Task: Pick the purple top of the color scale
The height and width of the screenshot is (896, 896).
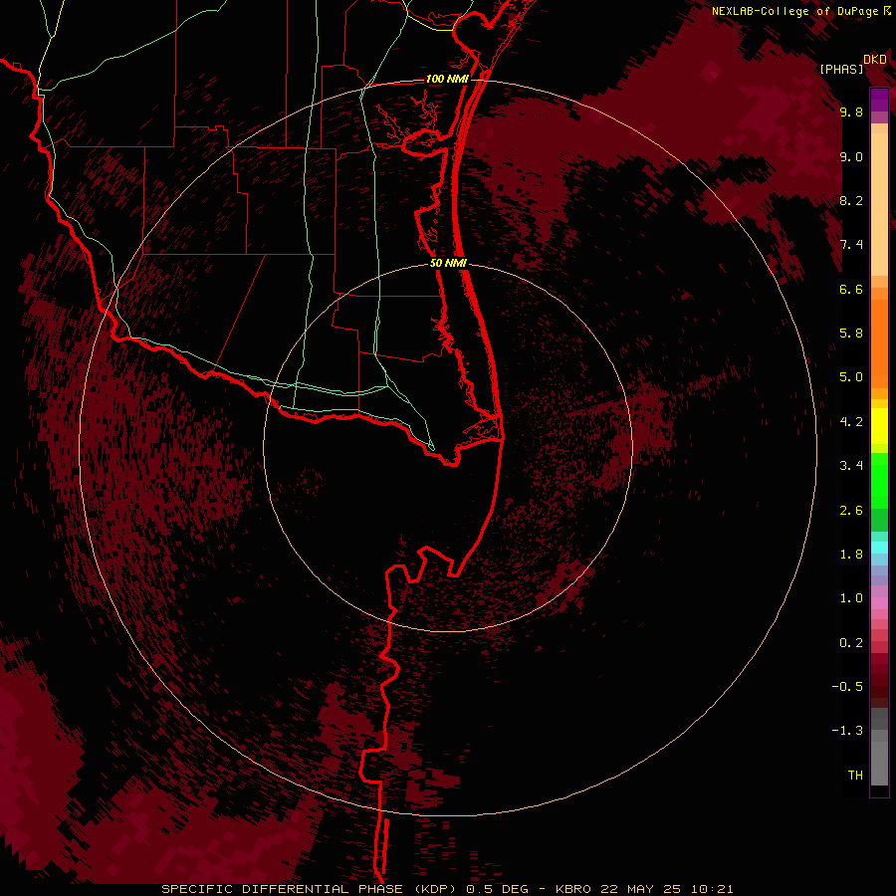Action: point(879,100)
